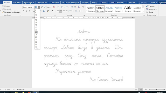Click the Sort A-Z icon

(x=79, y=7)
